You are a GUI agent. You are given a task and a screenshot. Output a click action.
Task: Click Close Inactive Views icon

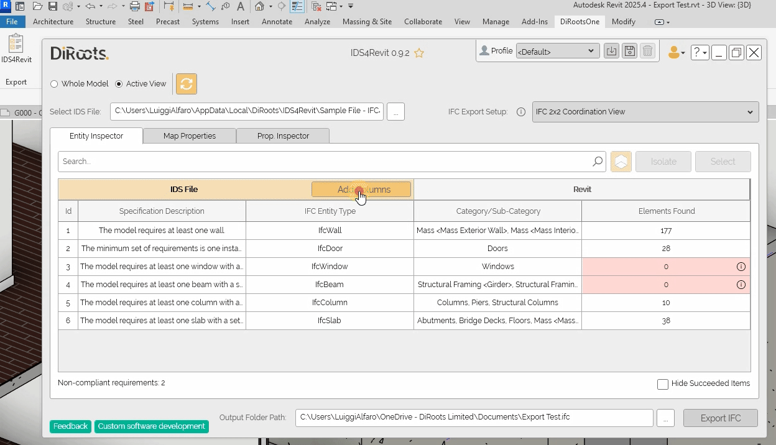pyautogui.click(x=316, y=6)
